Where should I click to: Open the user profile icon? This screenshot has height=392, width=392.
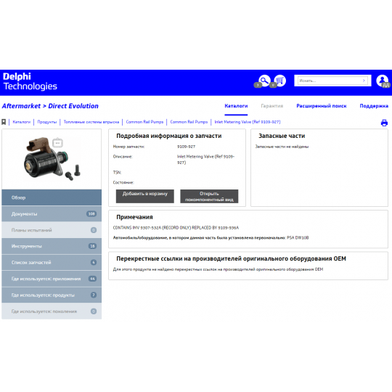pos(383,81)
